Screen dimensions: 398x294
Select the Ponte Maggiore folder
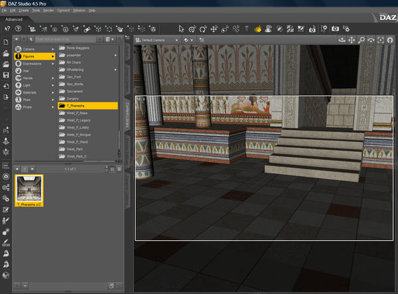click(79, 48)
